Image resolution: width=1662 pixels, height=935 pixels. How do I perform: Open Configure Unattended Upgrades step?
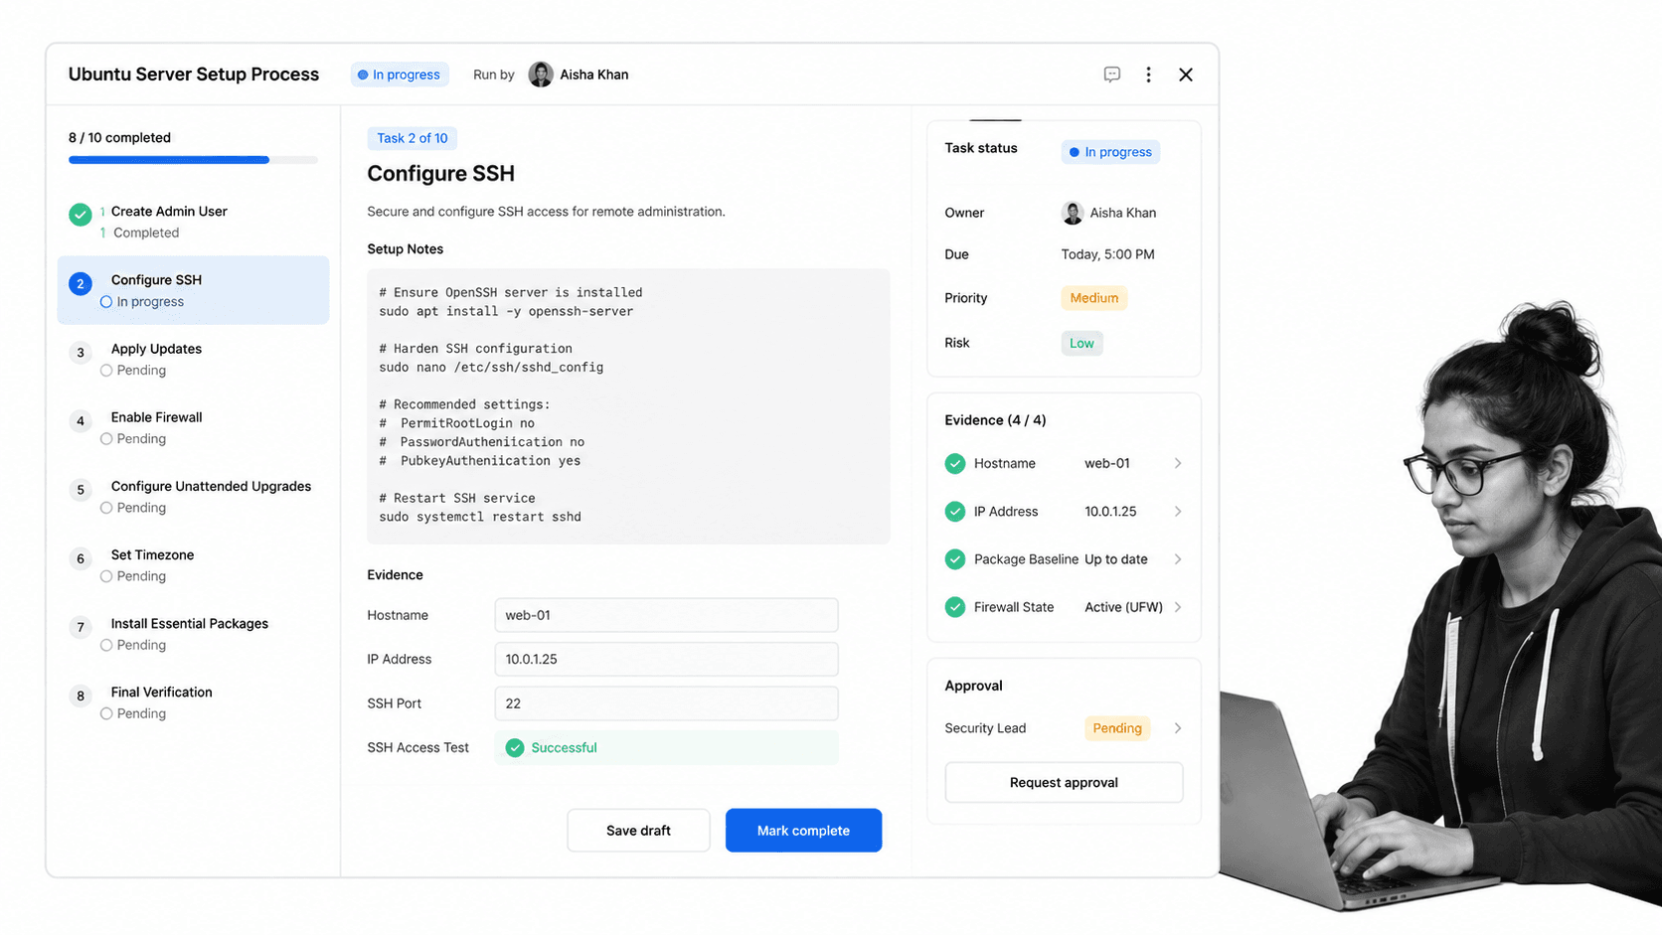(x=193, y=496)
